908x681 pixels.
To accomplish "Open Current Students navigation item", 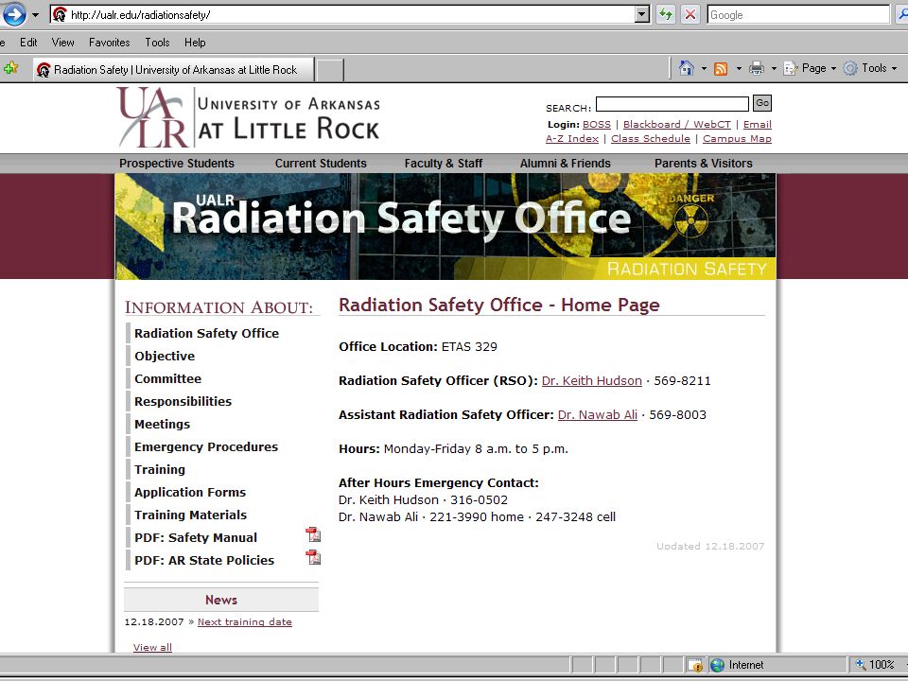I will pos(321,164).
